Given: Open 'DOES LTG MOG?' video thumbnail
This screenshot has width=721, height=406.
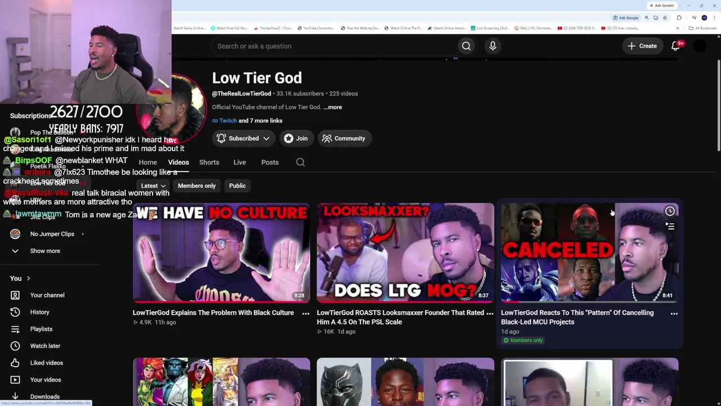Looking at the screenshot, I should tap(406, 253).
